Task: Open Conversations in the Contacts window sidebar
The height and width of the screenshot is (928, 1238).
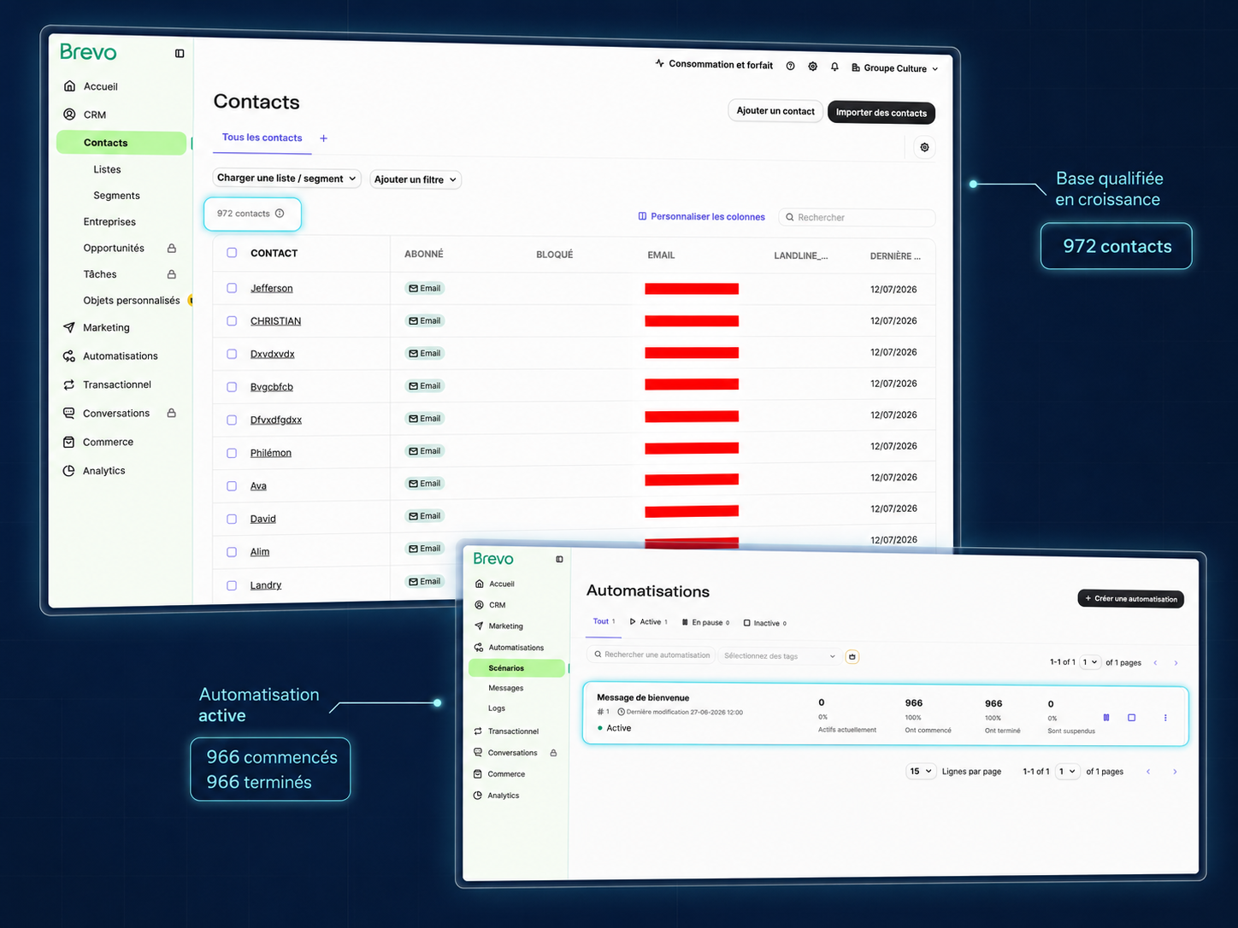Action: pos(107,414)
